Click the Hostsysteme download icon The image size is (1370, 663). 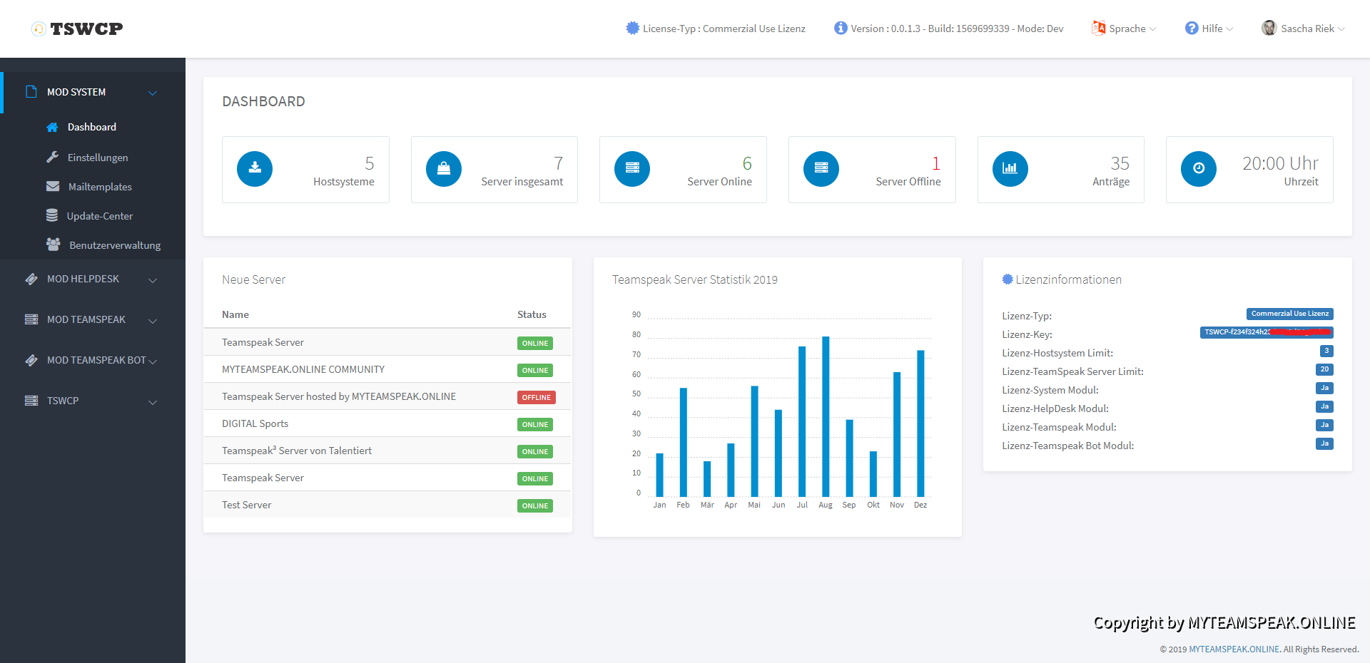[255, 169]
